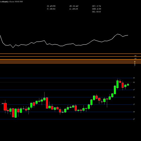The image size is (141, 141).
Task: Click the tall red candle after the long-wick green one
Action: point(47,103)
